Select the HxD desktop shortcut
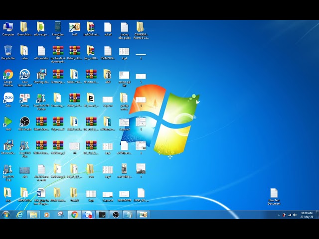This screenshot has height=239, width=319. (74, 29)
